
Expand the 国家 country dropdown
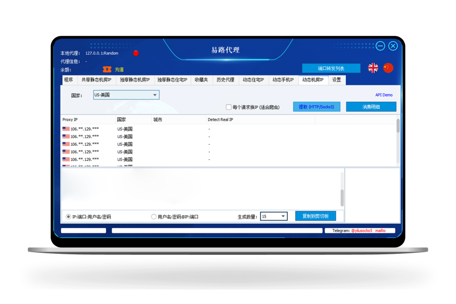[126, 95]
